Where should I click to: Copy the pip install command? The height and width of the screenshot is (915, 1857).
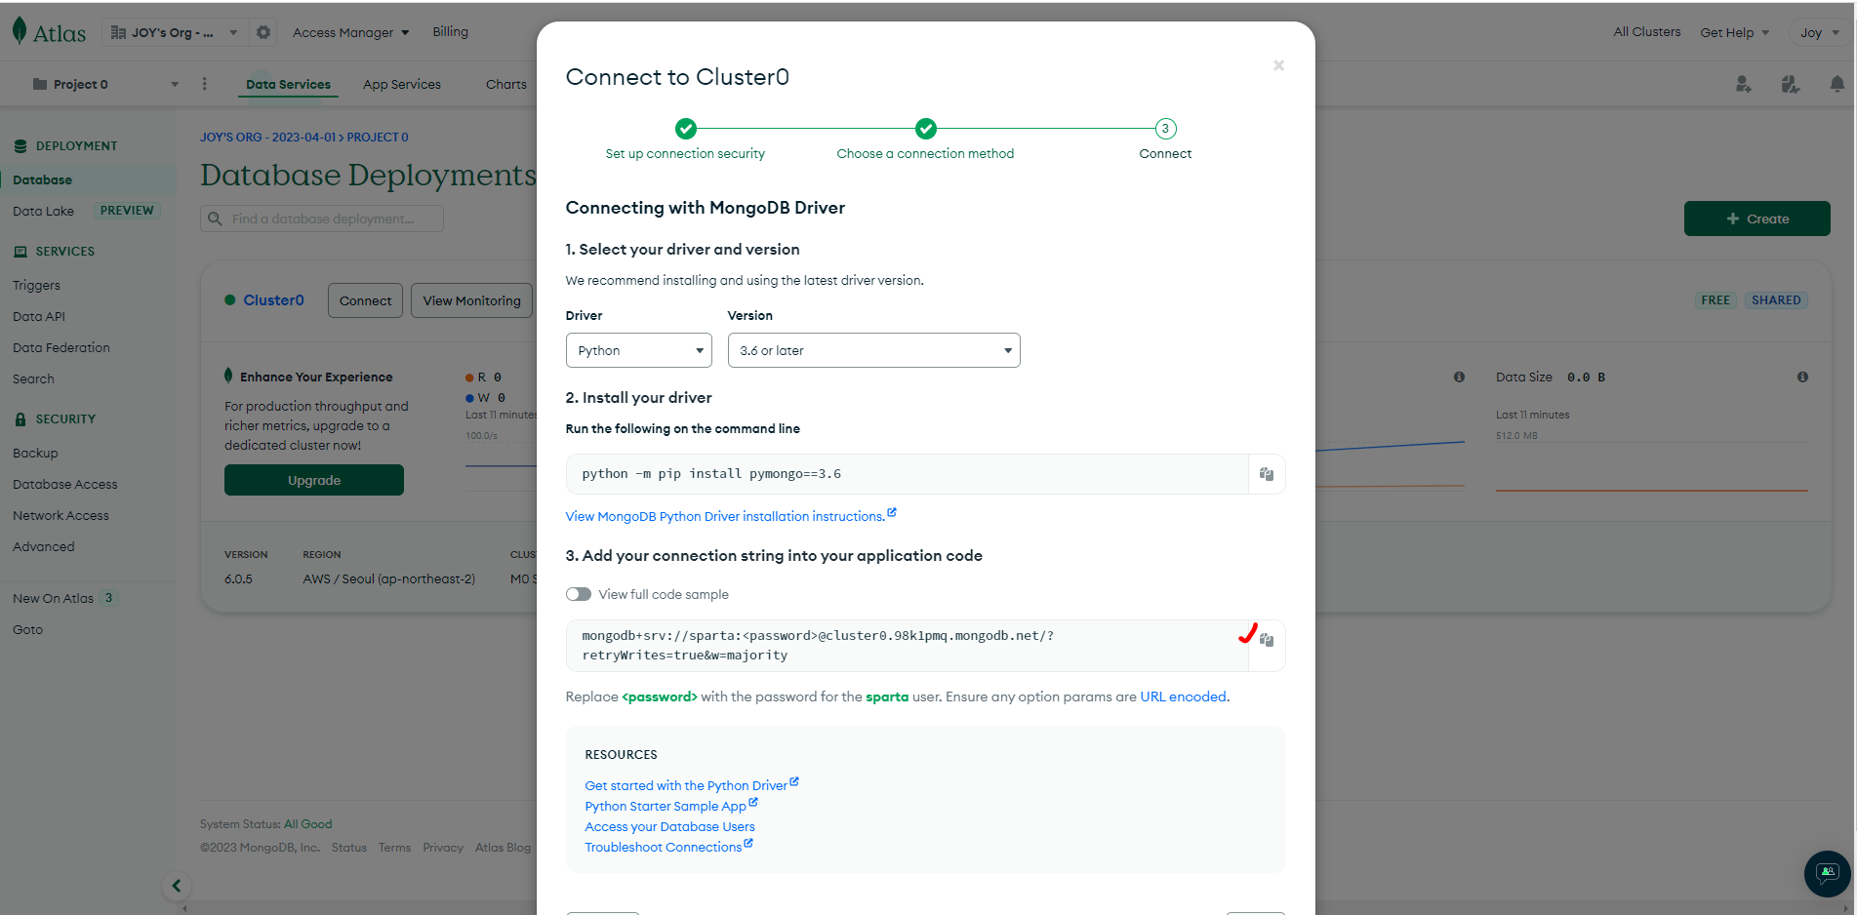[x=1267, y=474]
